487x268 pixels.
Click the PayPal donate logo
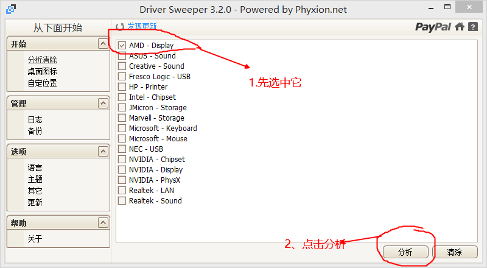point(433,27)
